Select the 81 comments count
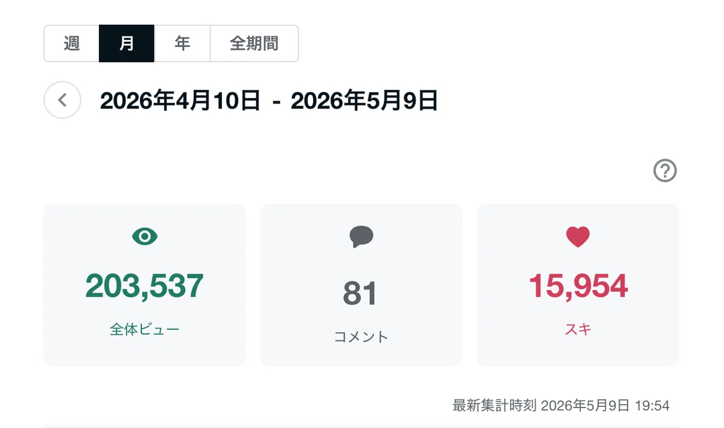Image resolution: width=724 pixels, height=428 pixels. pos(360,294)
